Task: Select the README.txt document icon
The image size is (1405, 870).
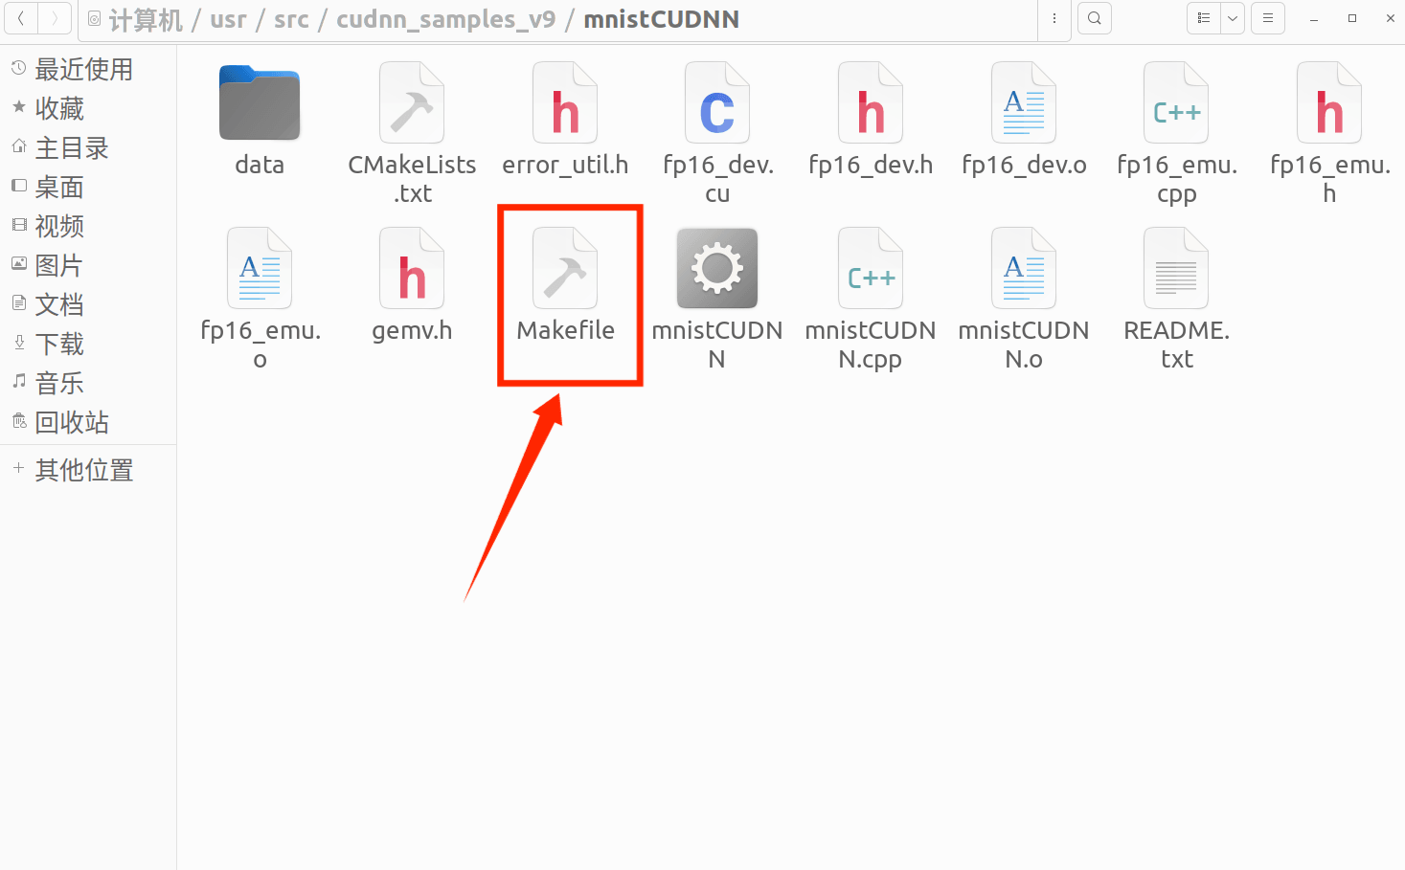Action: click(1176, 268)
